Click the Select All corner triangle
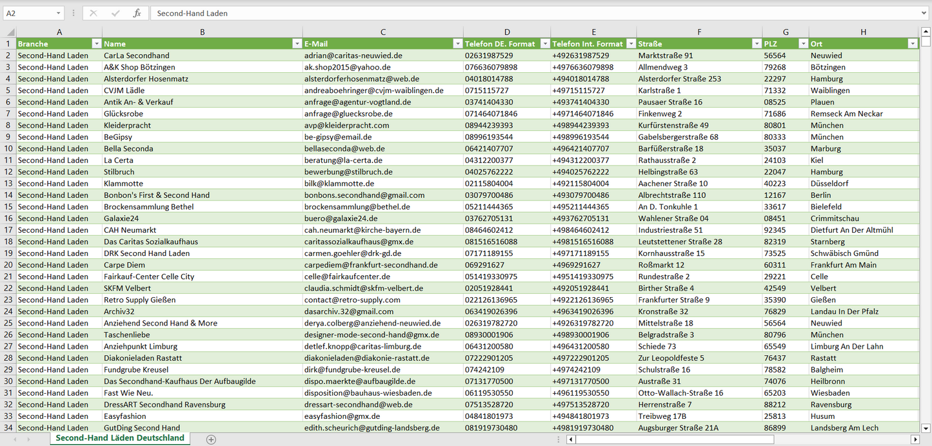The width and height of the screenshot is (932, 446). pyautogui.click(x=9, y=32)
